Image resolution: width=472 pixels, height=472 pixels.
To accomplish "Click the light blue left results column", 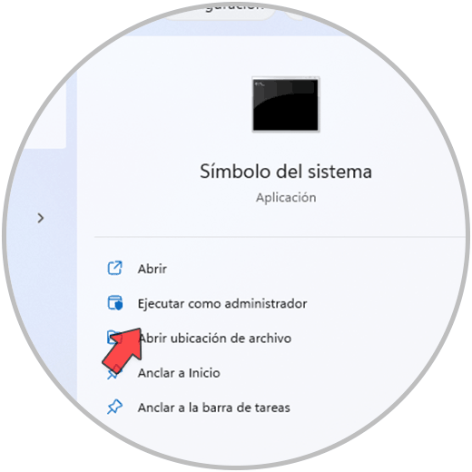I will tap(43, 272).
